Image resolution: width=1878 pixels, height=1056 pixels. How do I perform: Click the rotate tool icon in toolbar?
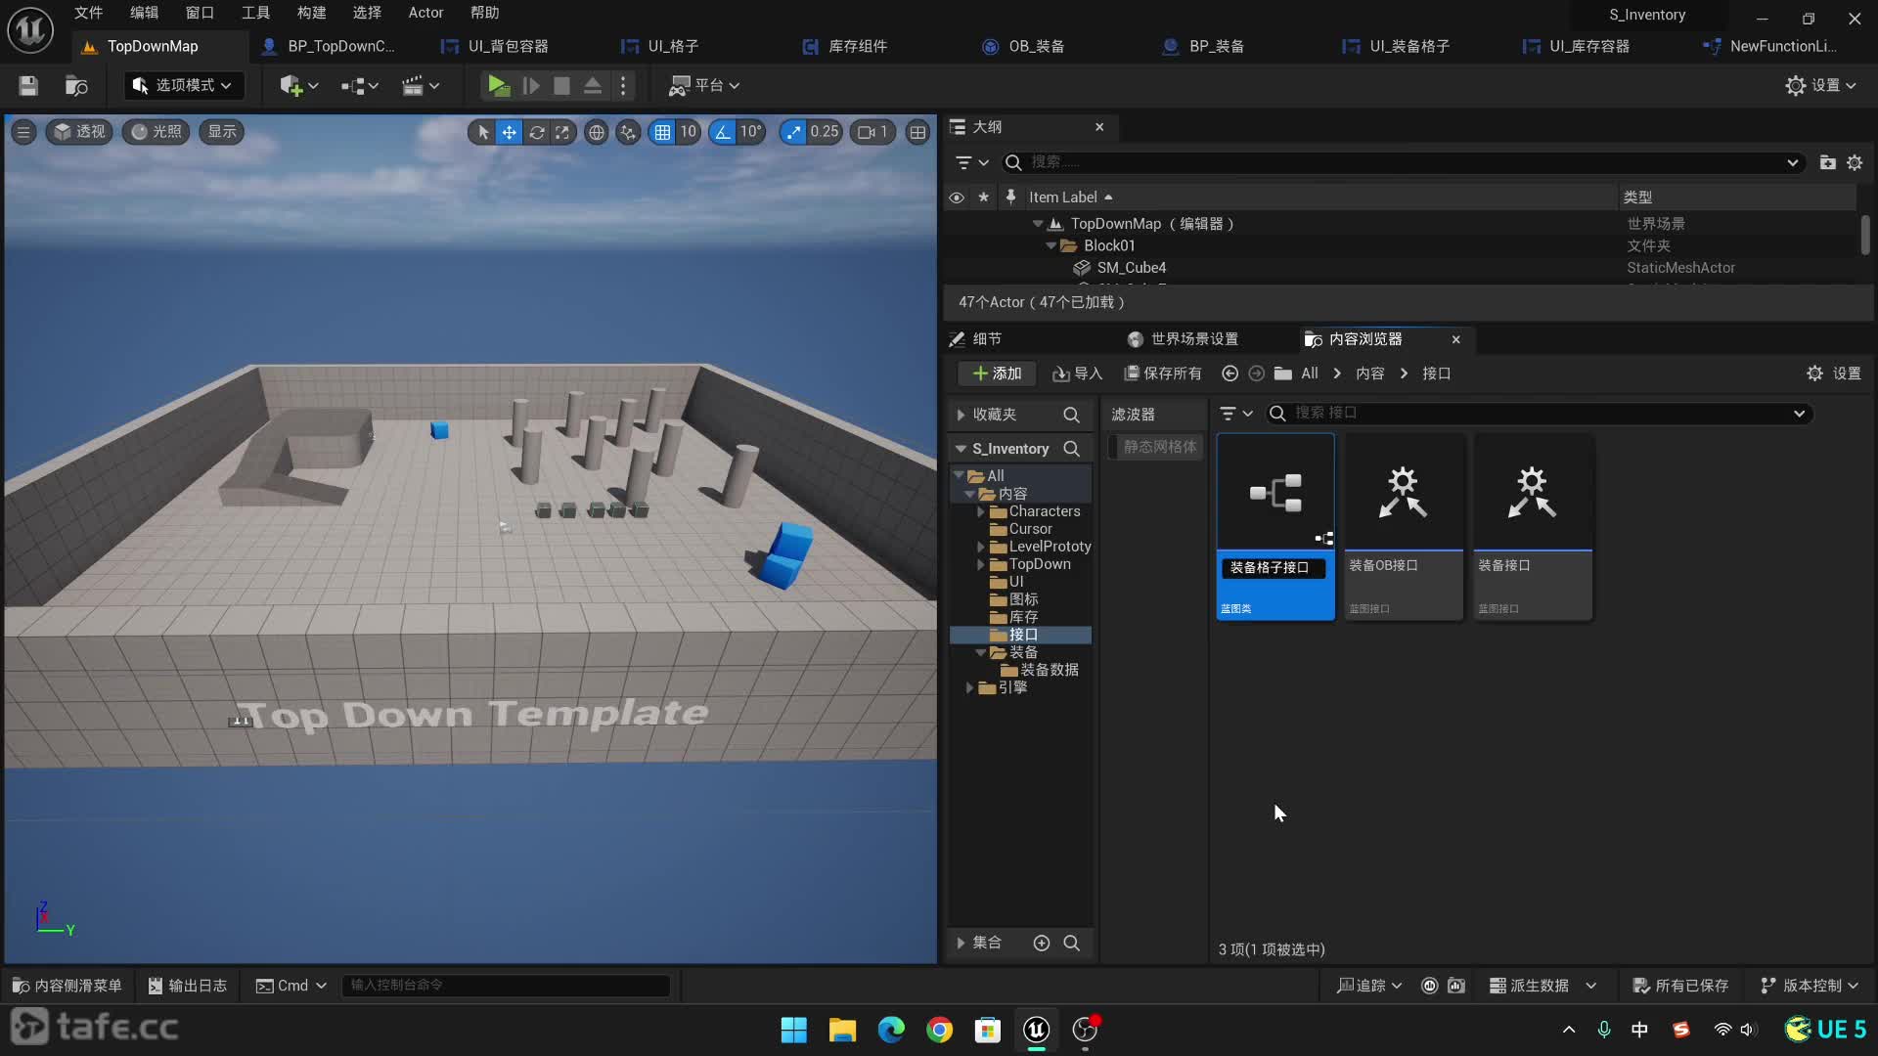[537, 130]
